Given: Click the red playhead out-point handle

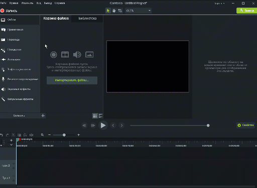Looking at the screenshot, I should [20, 139].
